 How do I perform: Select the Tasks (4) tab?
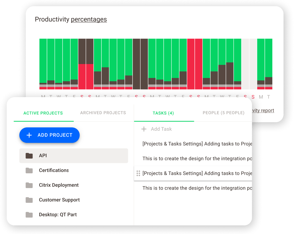coord(163,113)
